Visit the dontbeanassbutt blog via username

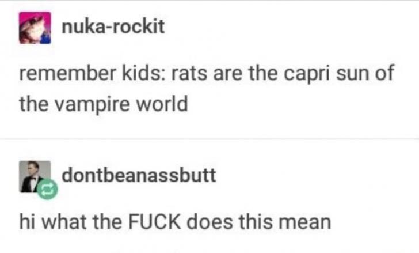pyautogui.click(x=139, y=175)
